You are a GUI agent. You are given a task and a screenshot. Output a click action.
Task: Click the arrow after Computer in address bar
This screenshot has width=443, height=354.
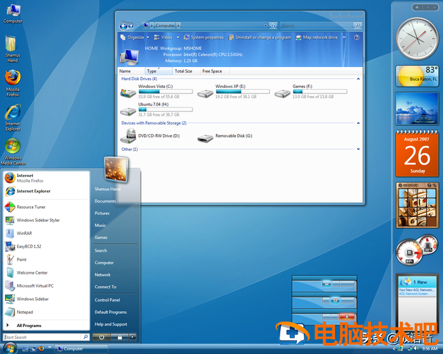click(179, 26)
